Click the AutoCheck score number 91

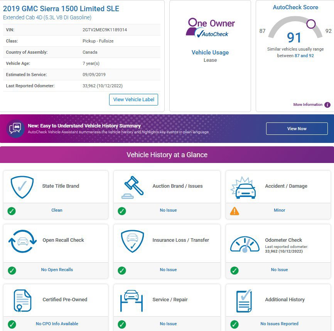point(294,37)
